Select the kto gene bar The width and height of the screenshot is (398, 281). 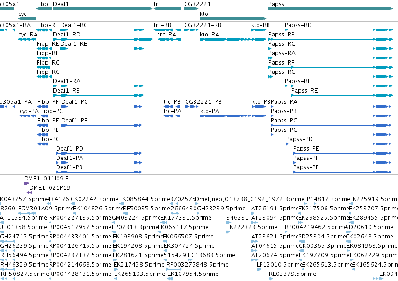(233, 19)
